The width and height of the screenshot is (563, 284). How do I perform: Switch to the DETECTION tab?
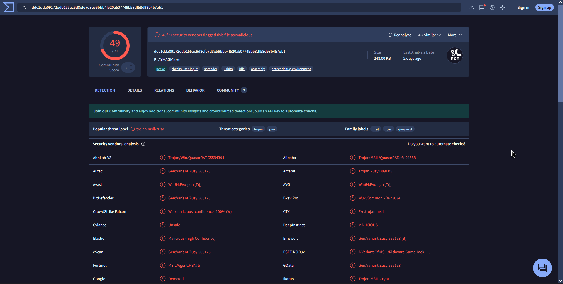[x=105, y=90]
